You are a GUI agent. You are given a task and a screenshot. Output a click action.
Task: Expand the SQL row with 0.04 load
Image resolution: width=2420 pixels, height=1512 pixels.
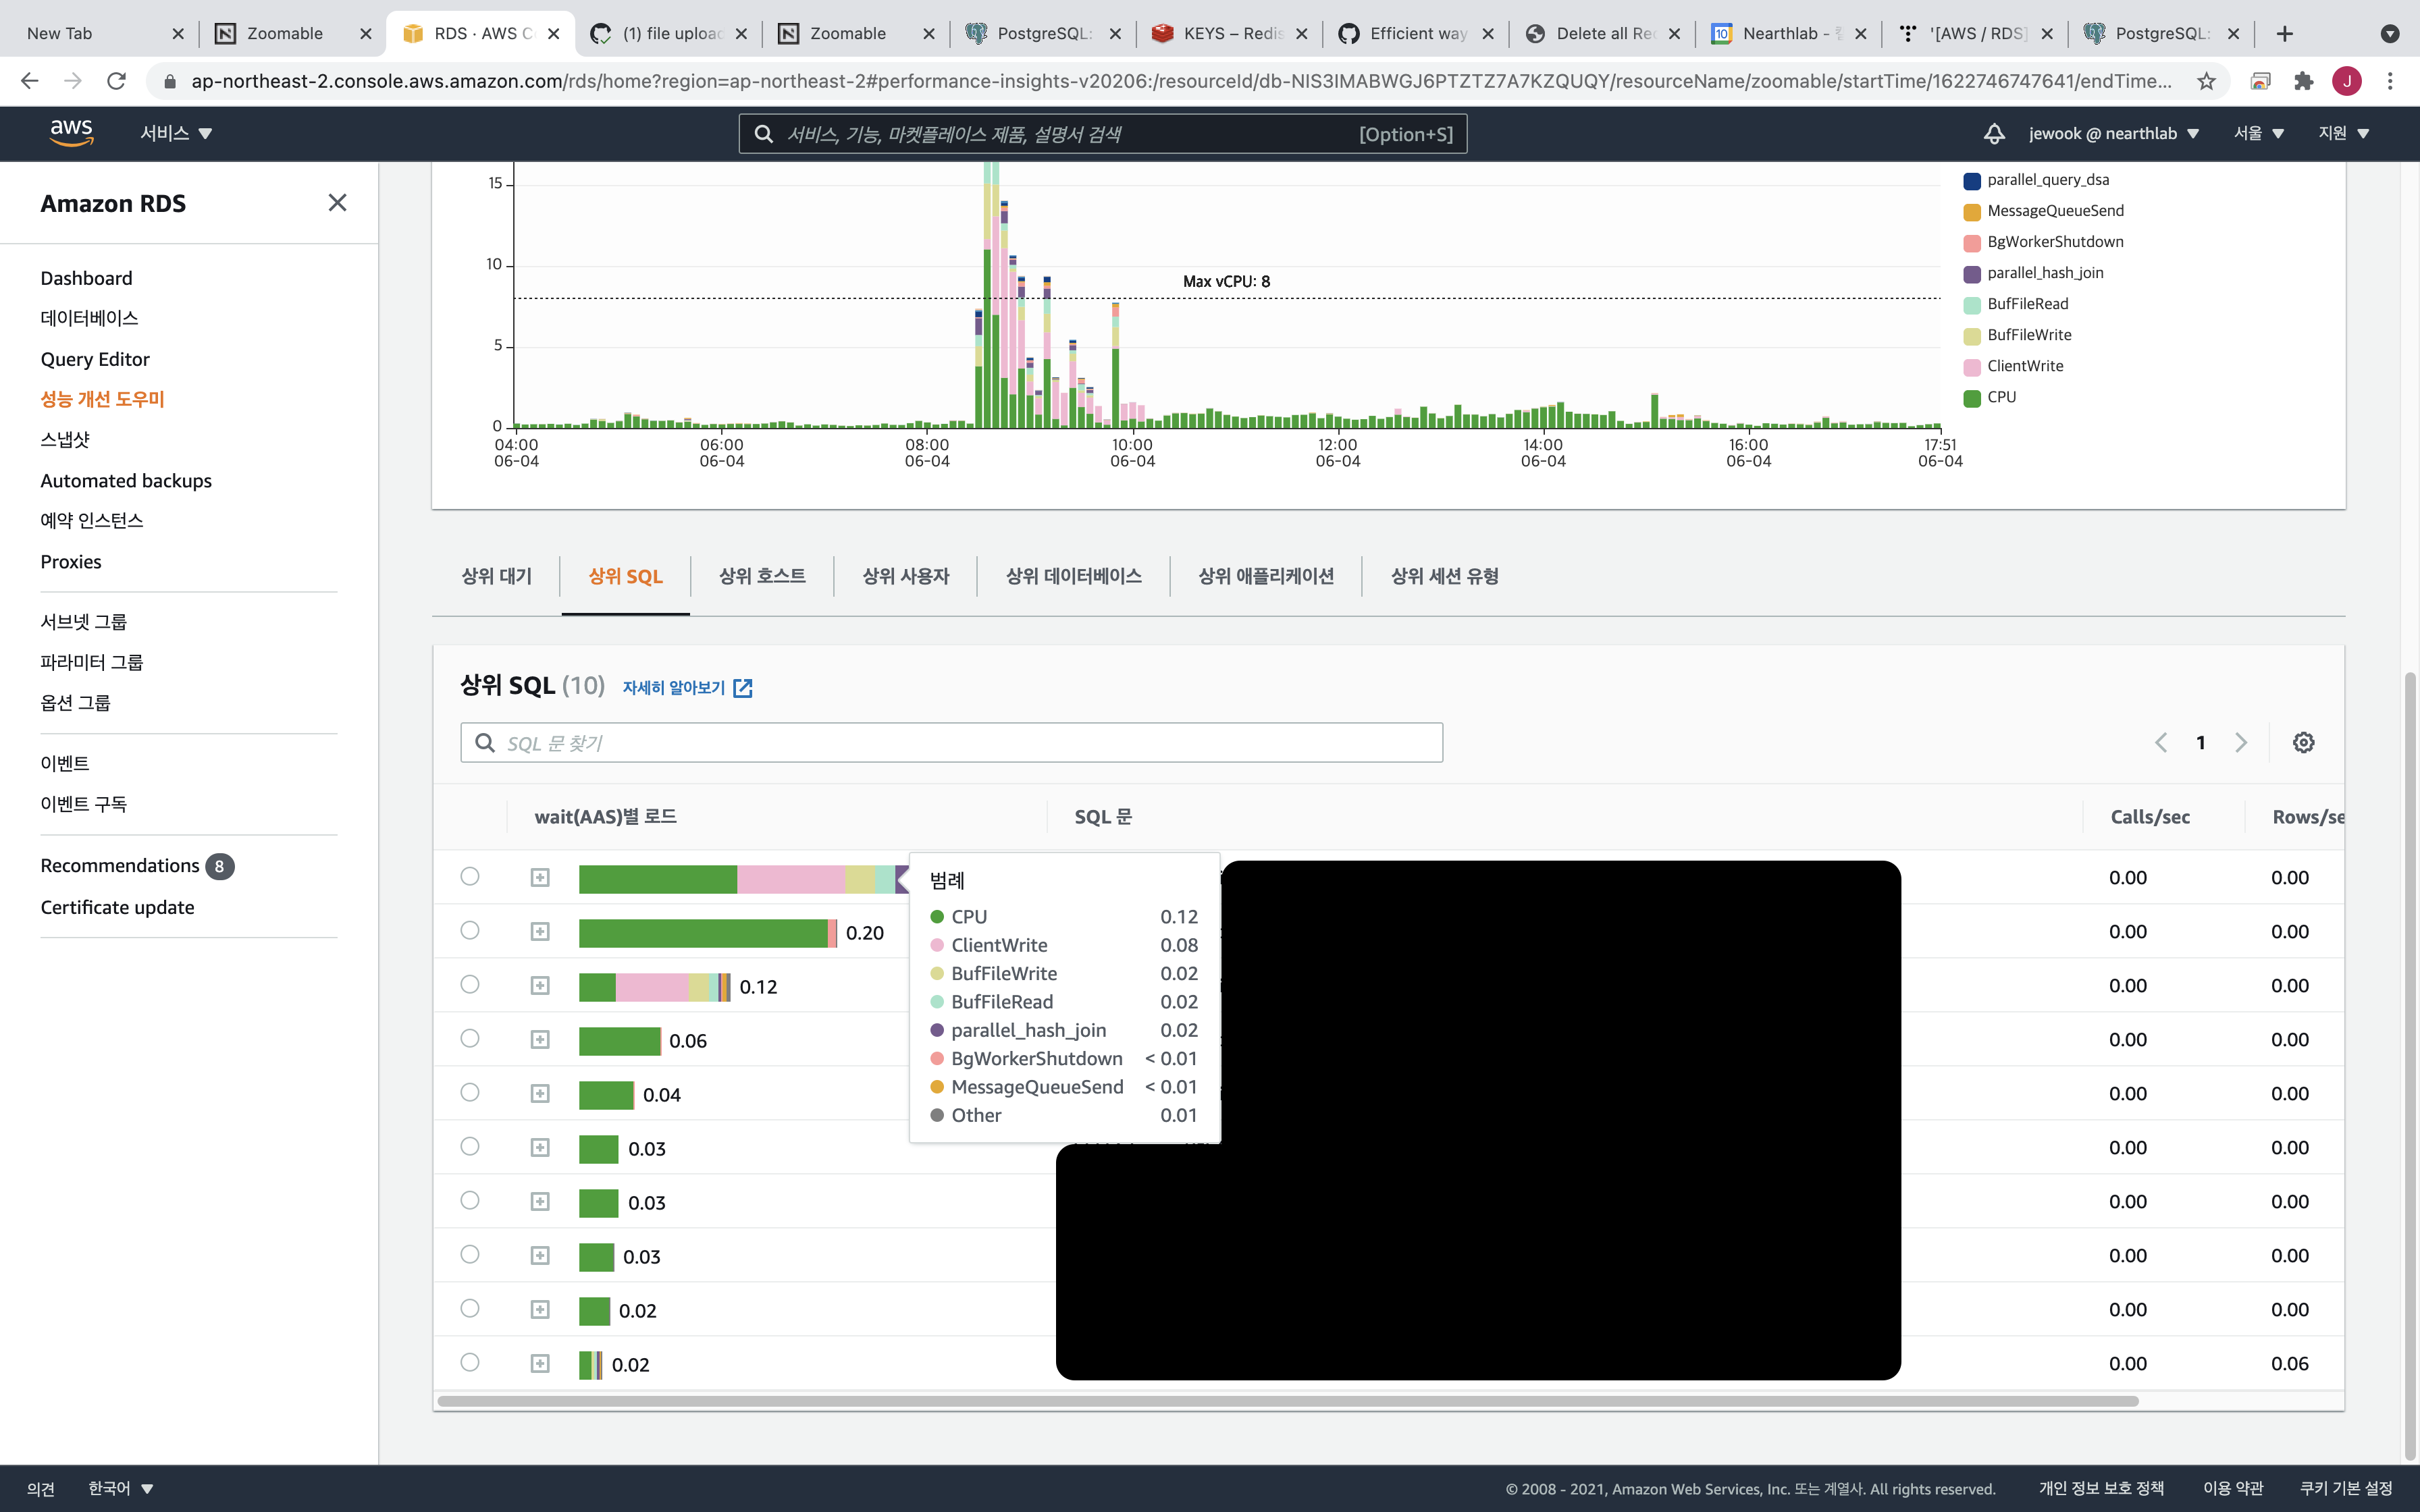pos(540,1094)
